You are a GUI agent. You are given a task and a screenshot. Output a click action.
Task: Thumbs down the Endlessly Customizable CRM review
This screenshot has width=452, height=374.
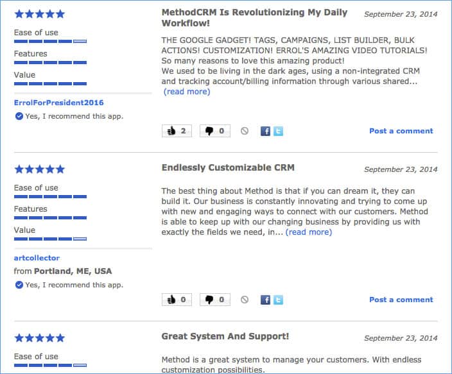coord(215,300)
